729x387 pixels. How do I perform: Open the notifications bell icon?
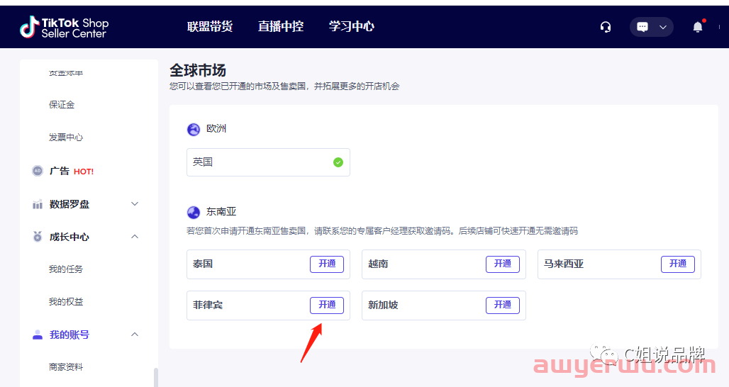point(698,26)
